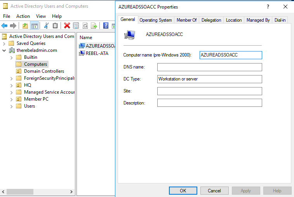294x197 pixels.
Task: Close the AZUREADSSOACC Properties dialog
Action: tap(285, 7)
